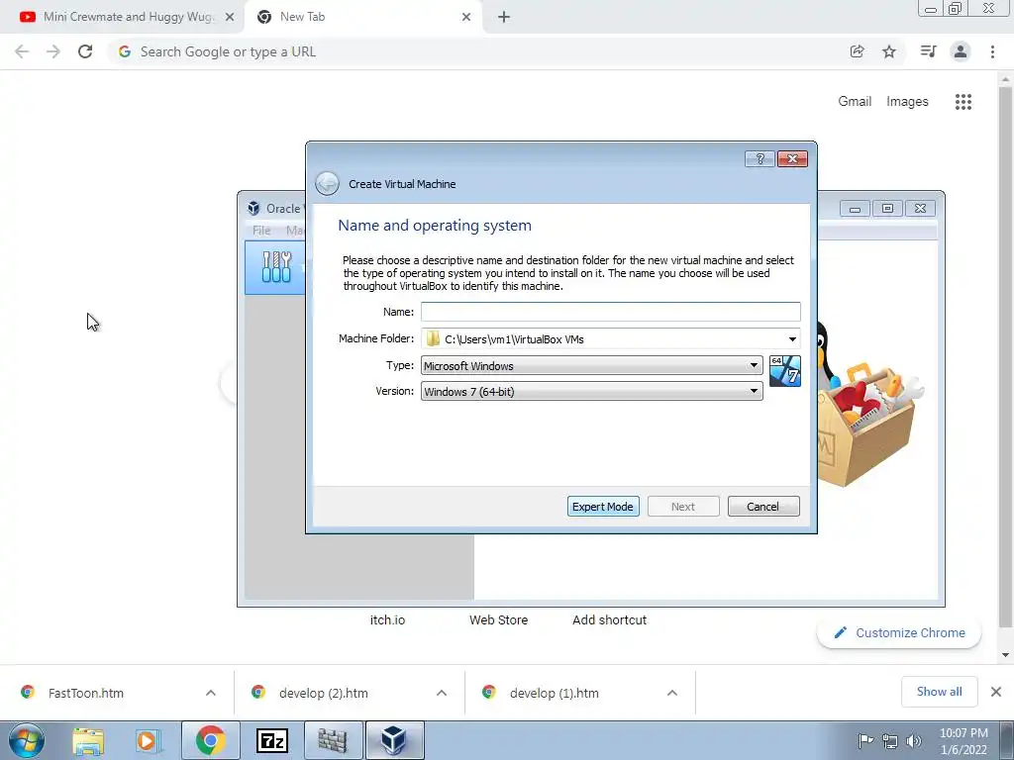This screenshot has width=1014, height=760.
Task: Click the Expert Mode button
Action: click(603, 507)
